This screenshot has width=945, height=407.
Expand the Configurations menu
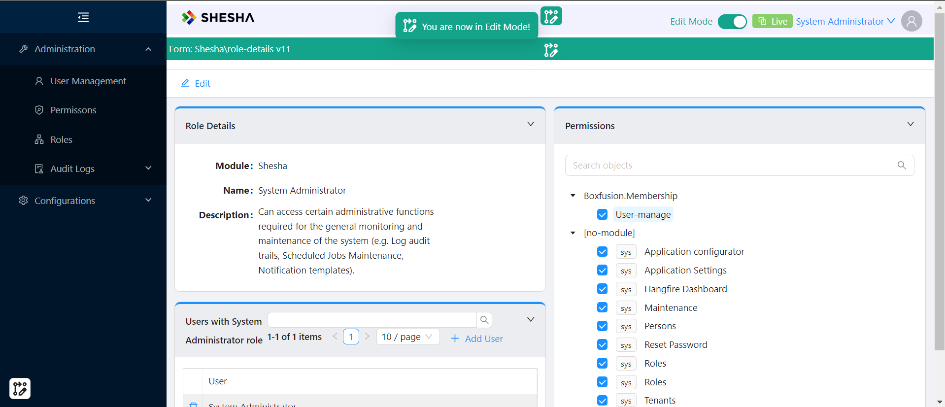(148, 201)
